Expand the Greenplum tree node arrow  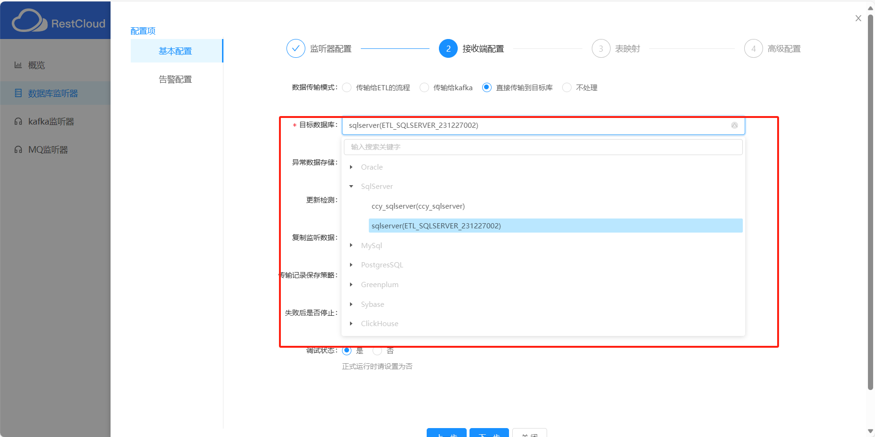[351, 285]
